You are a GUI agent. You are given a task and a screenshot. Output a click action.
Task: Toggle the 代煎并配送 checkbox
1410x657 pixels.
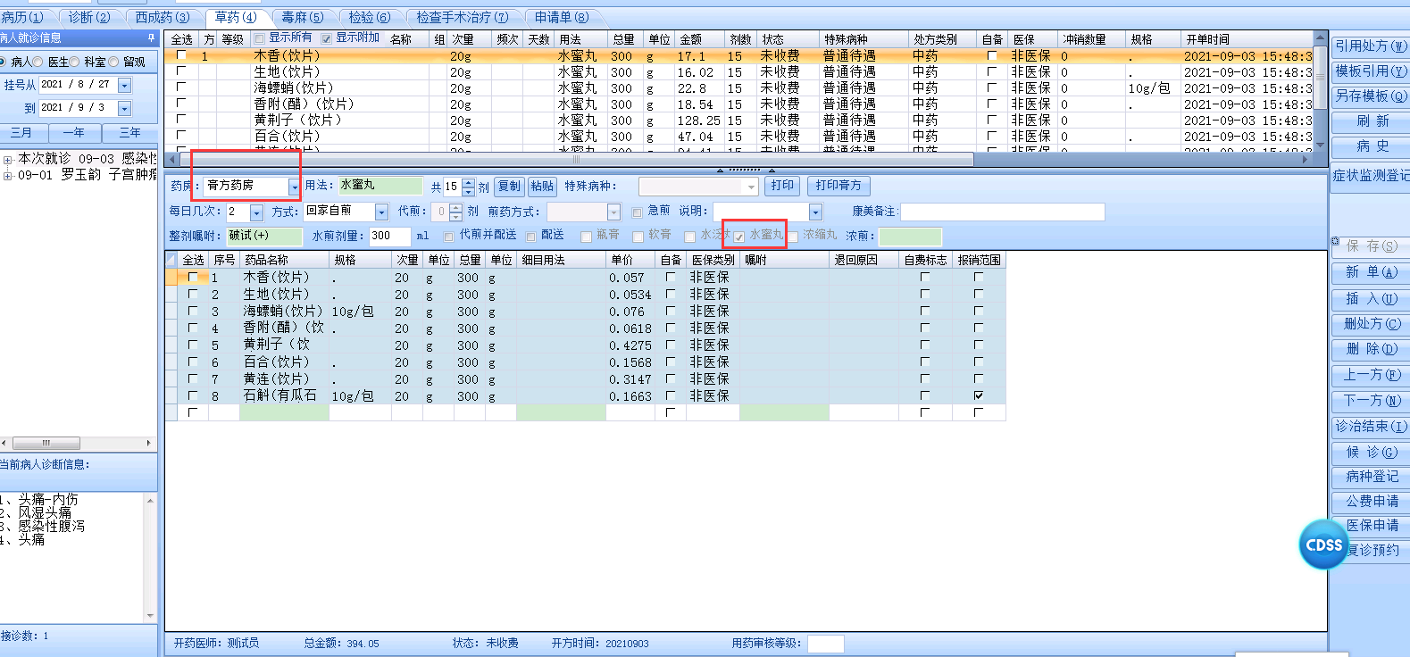point(449,237)
